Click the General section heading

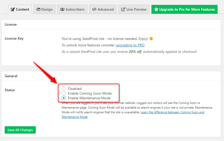pyautogui.click(x=11, y=76)
